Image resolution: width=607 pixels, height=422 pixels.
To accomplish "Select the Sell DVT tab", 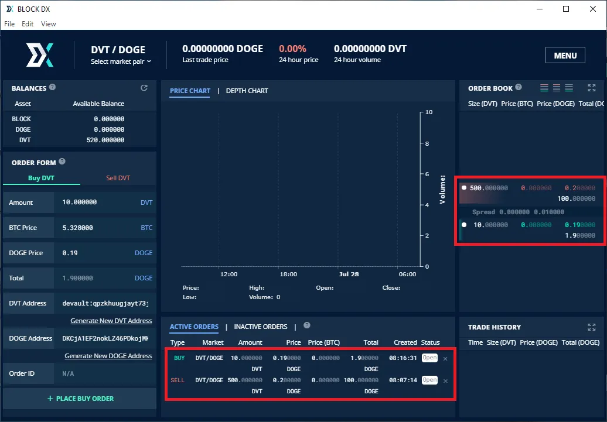I will tap(118, 178).
